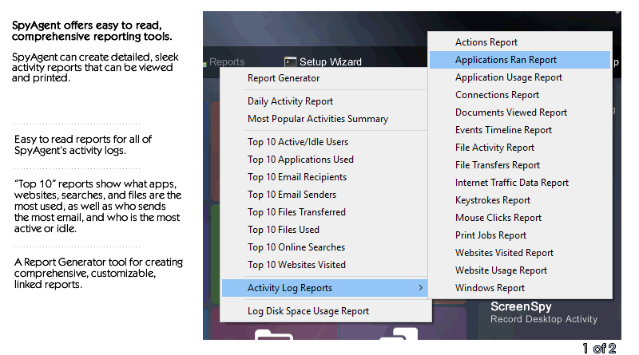Open Top 10 Email Senders report
Viewport: 639px width, 355px height.
324,194
